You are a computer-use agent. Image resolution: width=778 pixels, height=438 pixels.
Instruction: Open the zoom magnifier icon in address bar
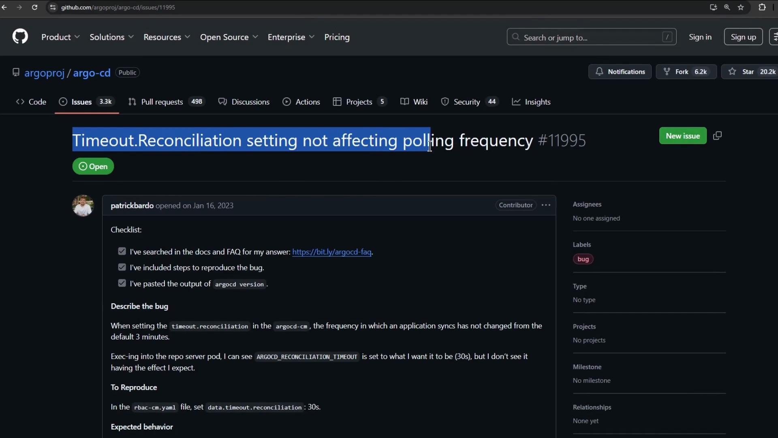727,7
